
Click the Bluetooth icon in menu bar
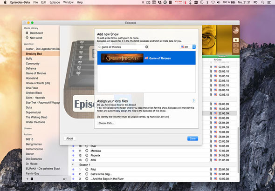(207, 2)
